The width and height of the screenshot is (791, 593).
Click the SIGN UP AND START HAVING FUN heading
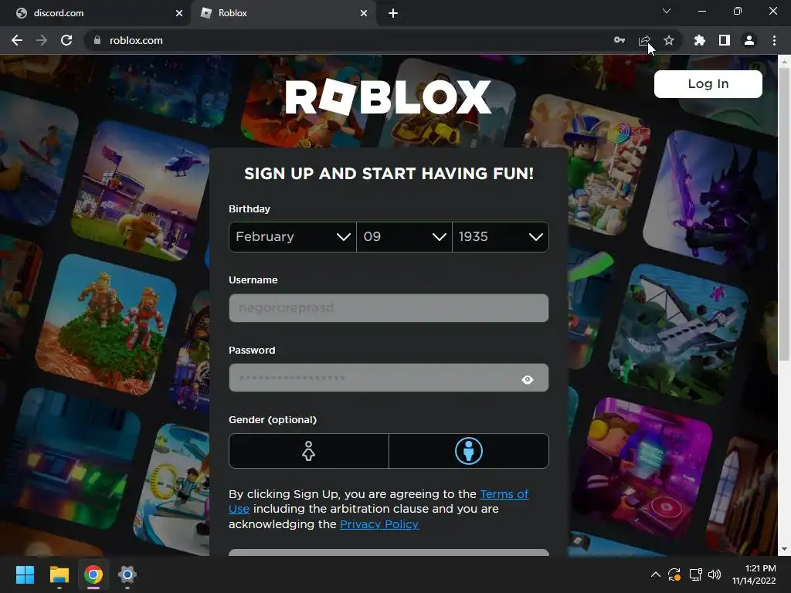pyautogui.click(x=389, y=174)
